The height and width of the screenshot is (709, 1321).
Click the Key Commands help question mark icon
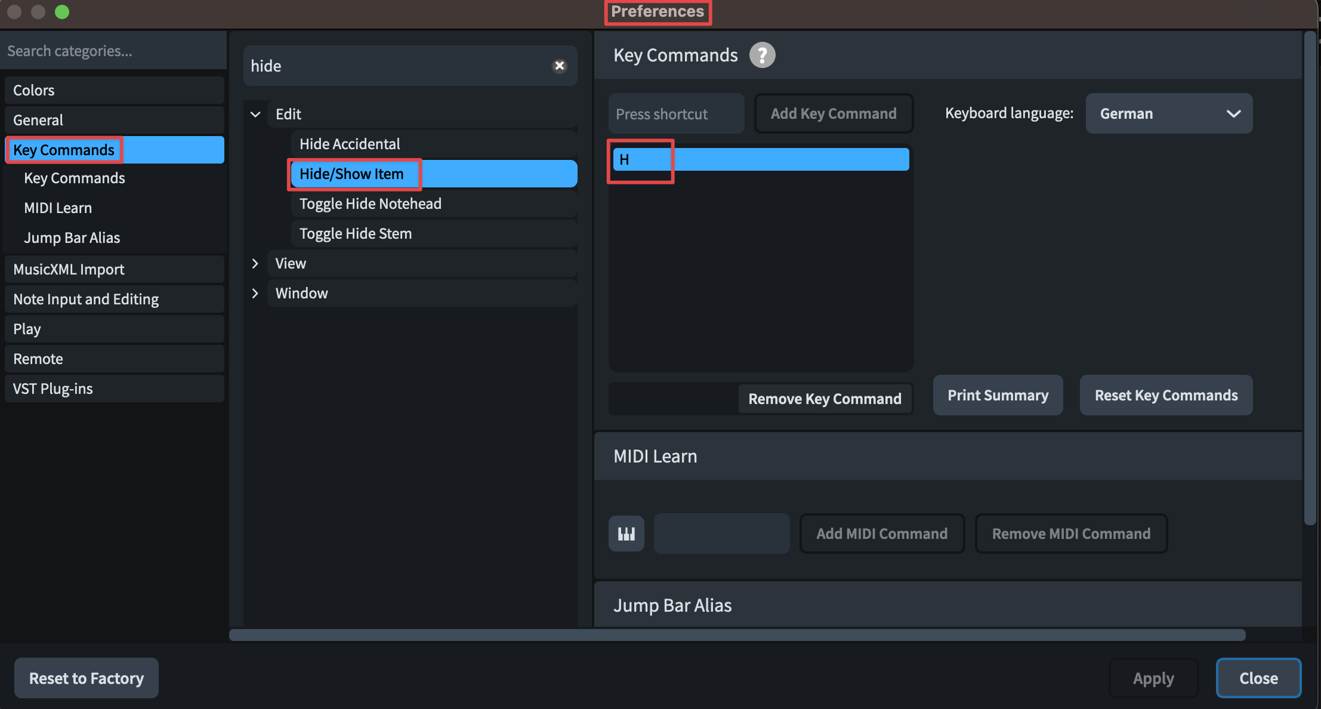click(762, 55)
